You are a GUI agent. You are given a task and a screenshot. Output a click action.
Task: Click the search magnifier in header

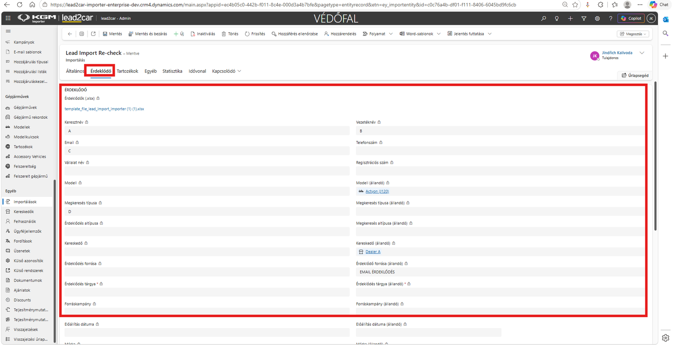(x=543, y=19)
